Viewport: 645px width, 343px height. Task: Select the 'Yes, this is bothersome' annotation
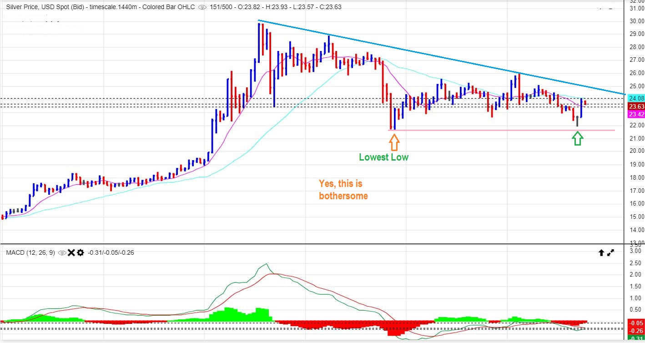tap(343, 190)
